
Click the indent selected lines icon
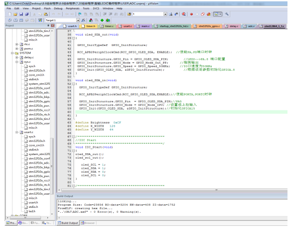tap(105, 14)
